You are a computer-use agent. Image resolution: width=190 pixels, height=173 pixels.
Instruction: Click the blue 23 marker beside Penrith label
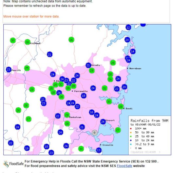tap(9, 70)
